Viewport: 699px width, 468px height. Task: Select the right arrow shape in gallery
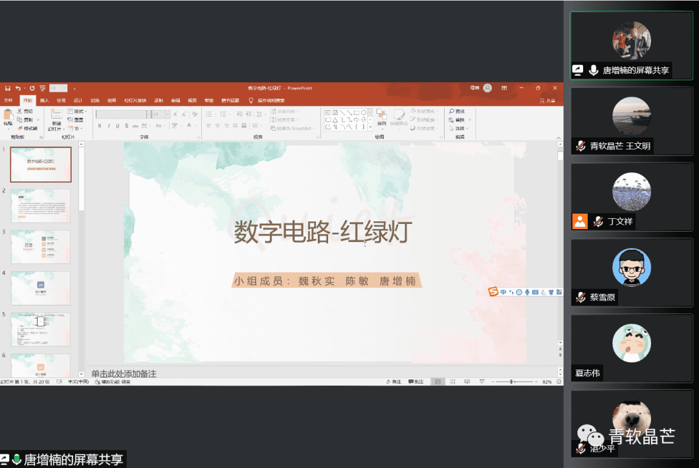[x=356, y=120]
